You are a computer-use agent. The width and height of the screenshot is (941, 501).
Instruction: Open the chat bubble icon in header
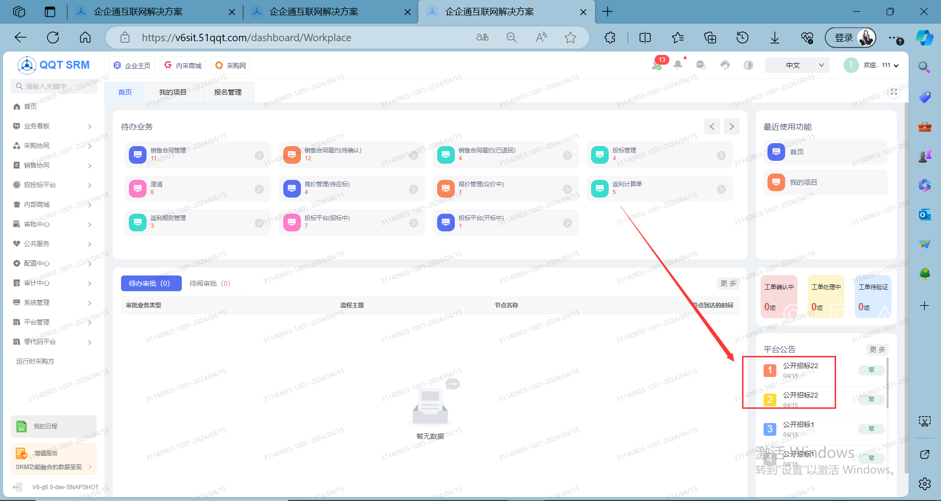(701, 65)
